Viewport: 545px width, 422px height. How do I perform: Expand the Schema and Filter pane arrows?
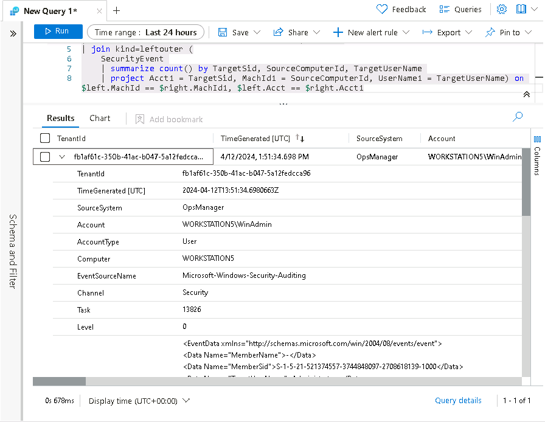point(13,33)
